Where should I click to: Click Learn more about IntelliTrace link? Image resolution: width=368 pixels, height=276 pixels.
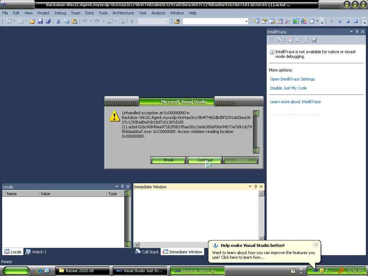[295, 102]
